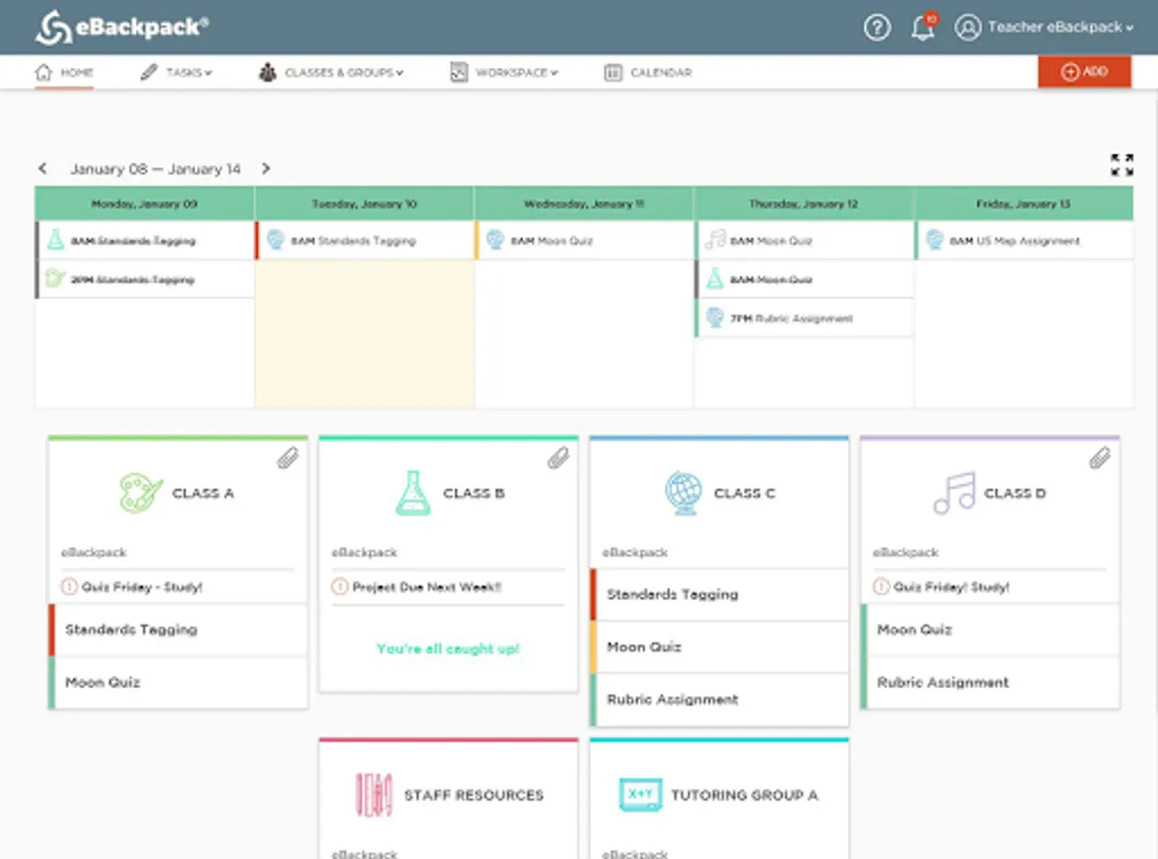This screenshot has width=1158, height=859.
Task: Open Rubric Assignment in Class C
Action: [719, 700]
